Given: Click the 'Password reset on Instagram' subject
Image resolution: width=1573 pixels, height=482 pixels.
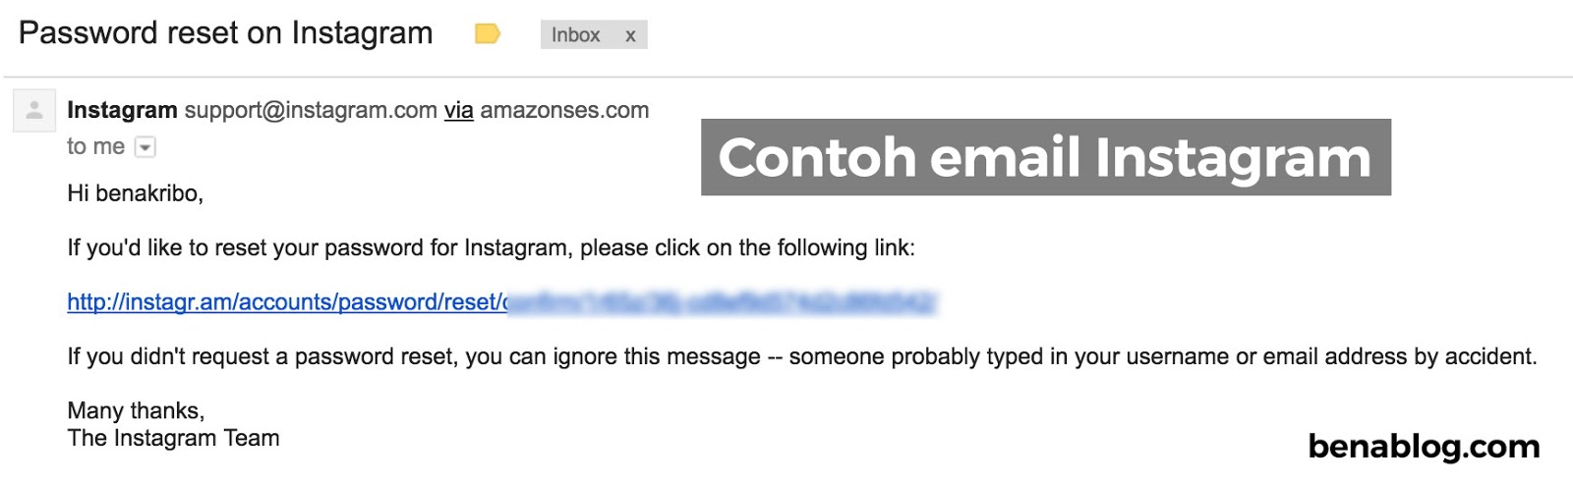Looking at the screenshot, I should click(225, 33).
